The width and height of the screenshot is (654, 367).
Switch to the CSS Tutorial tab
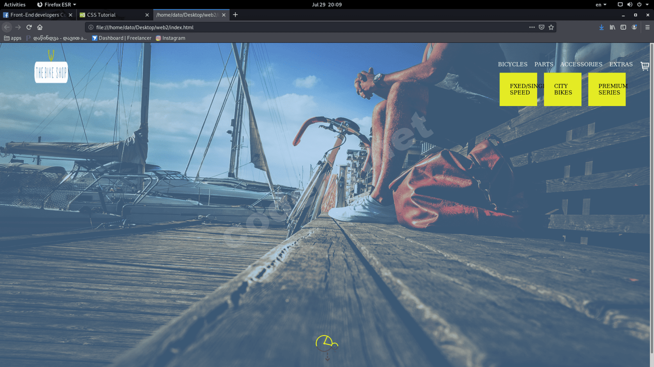[x=108, y=15]
